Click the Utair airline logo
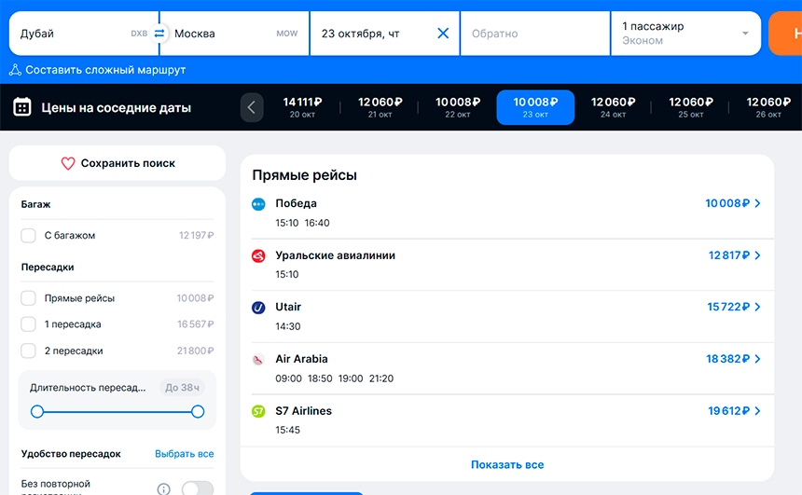The height and width of the screenshot is (495, 802). click(x=258, y=308)
